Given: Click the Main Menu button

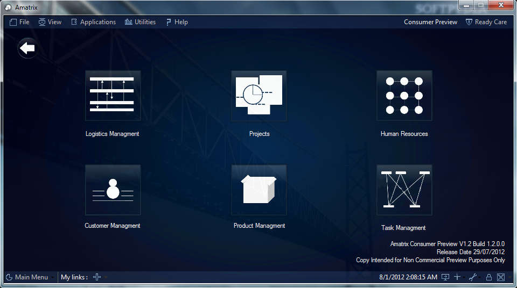Looking at the screenshot, I should (x=27, y=277).
